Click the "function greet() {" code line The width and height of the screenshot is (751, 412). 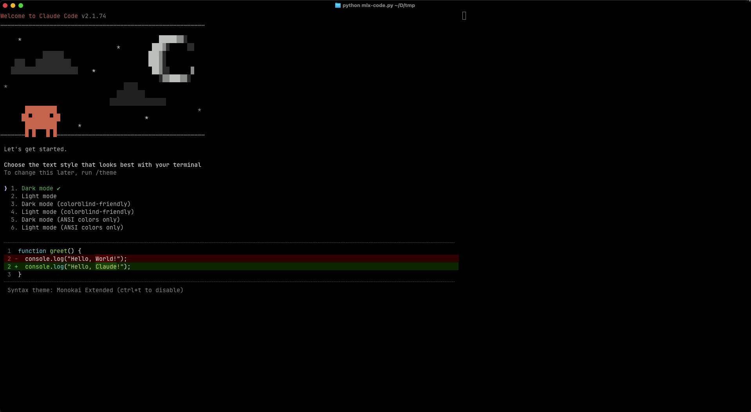(x=50, y=251)
